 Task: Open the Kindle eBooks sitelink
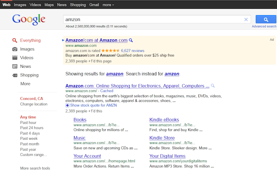[164, 119]
